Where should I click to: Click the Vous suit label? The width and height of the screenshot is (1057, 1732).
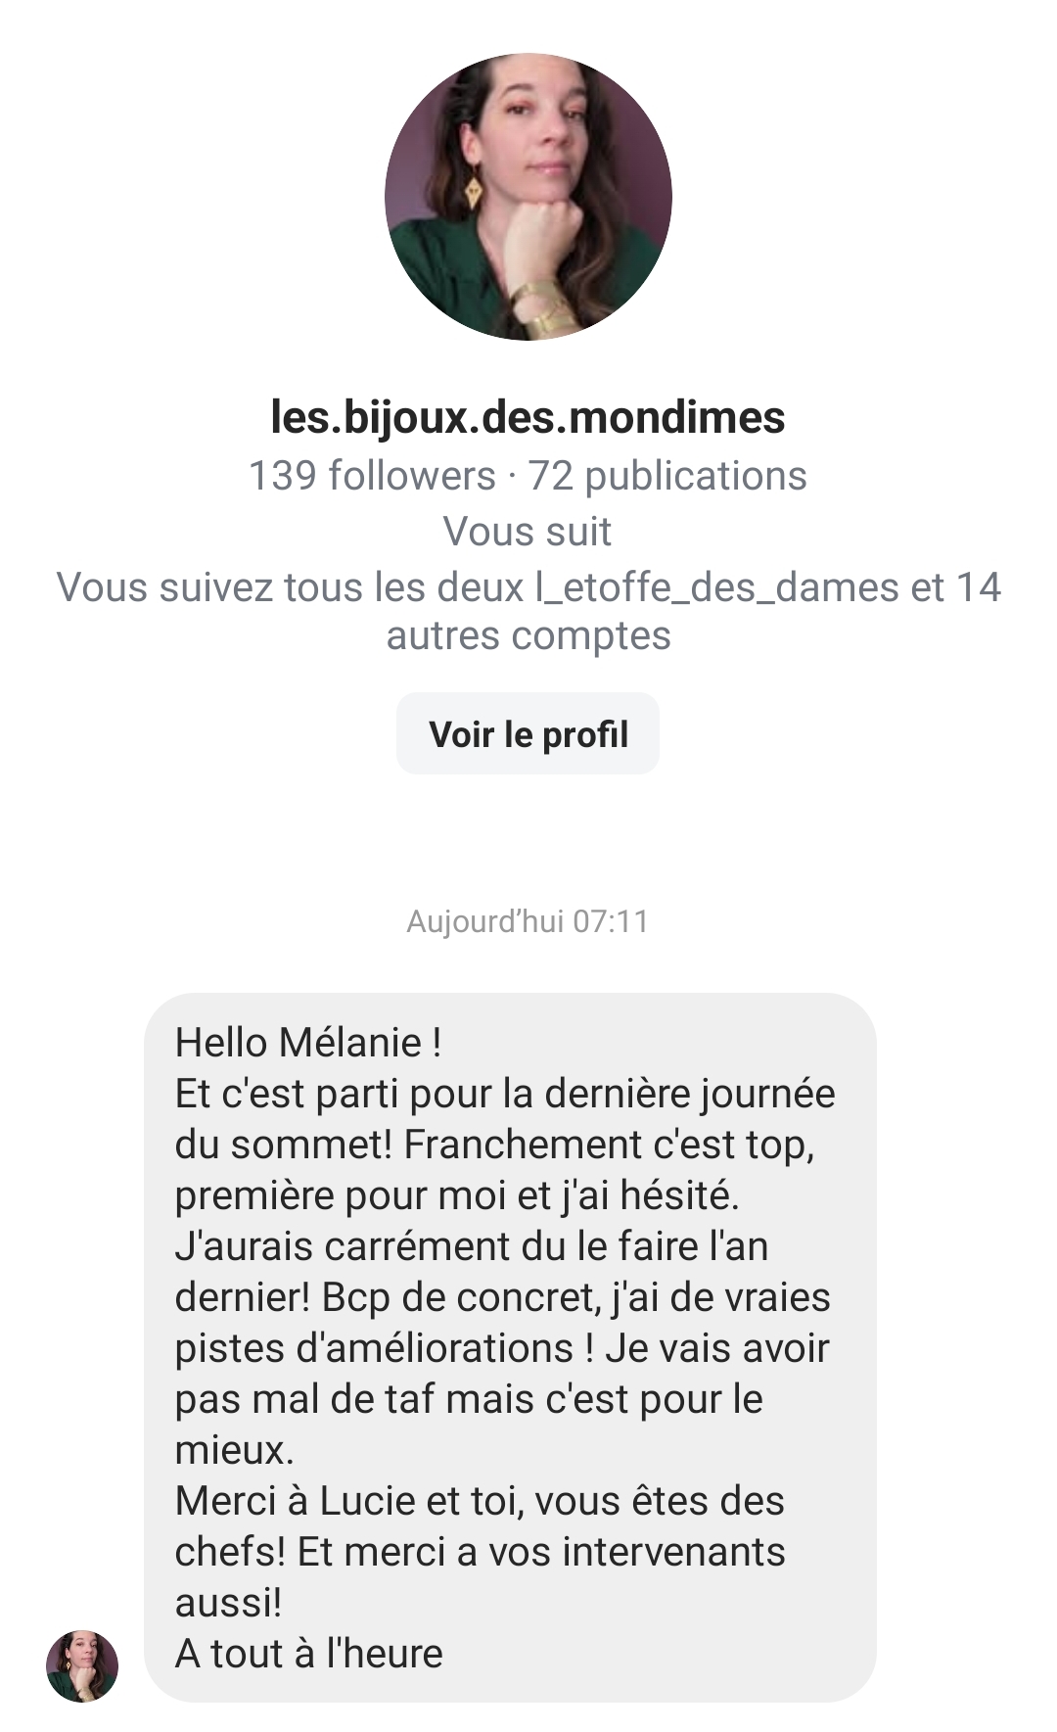coord(528,532)
